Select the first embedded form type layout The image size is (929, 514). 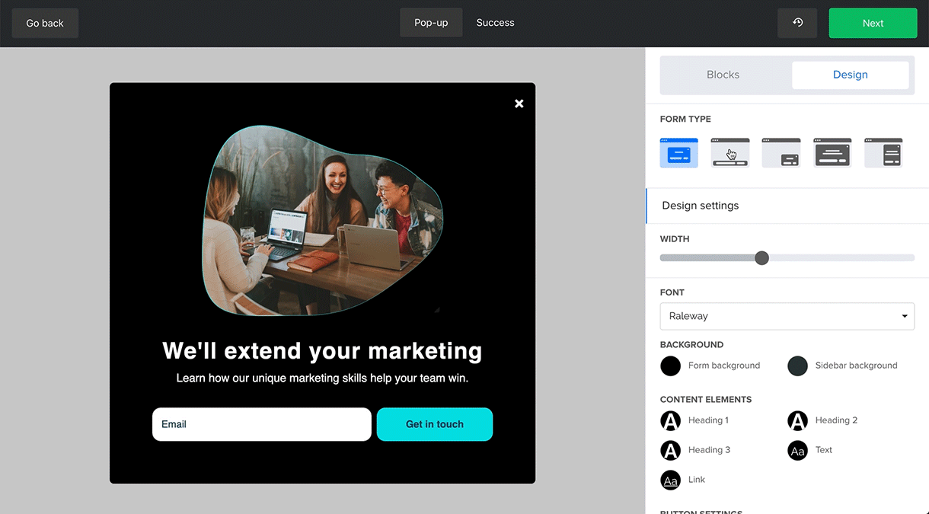[678, 152]
